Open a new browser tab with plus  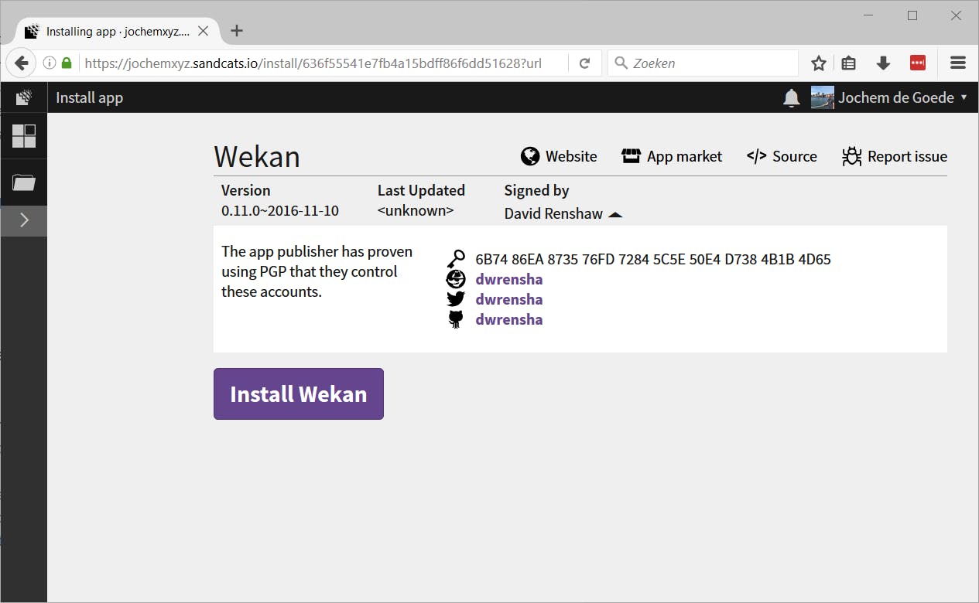coord(237,31)
